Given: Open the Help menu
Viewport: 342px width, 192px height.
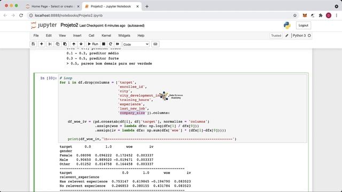Looking at the screenshot, I should pos(141,36).
